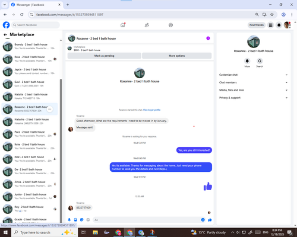The height and width of the screenshot is (237, 297).
Task: Expand the Chat members section
Action: click(x=253, y=82)
